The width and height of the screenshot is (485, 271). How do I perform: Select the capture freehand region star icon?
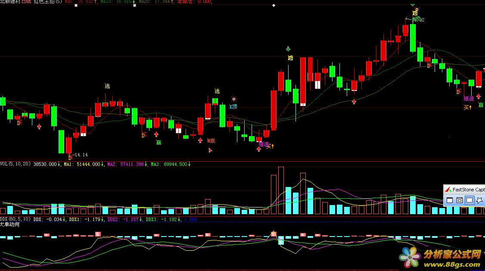[x=480, y=200]
